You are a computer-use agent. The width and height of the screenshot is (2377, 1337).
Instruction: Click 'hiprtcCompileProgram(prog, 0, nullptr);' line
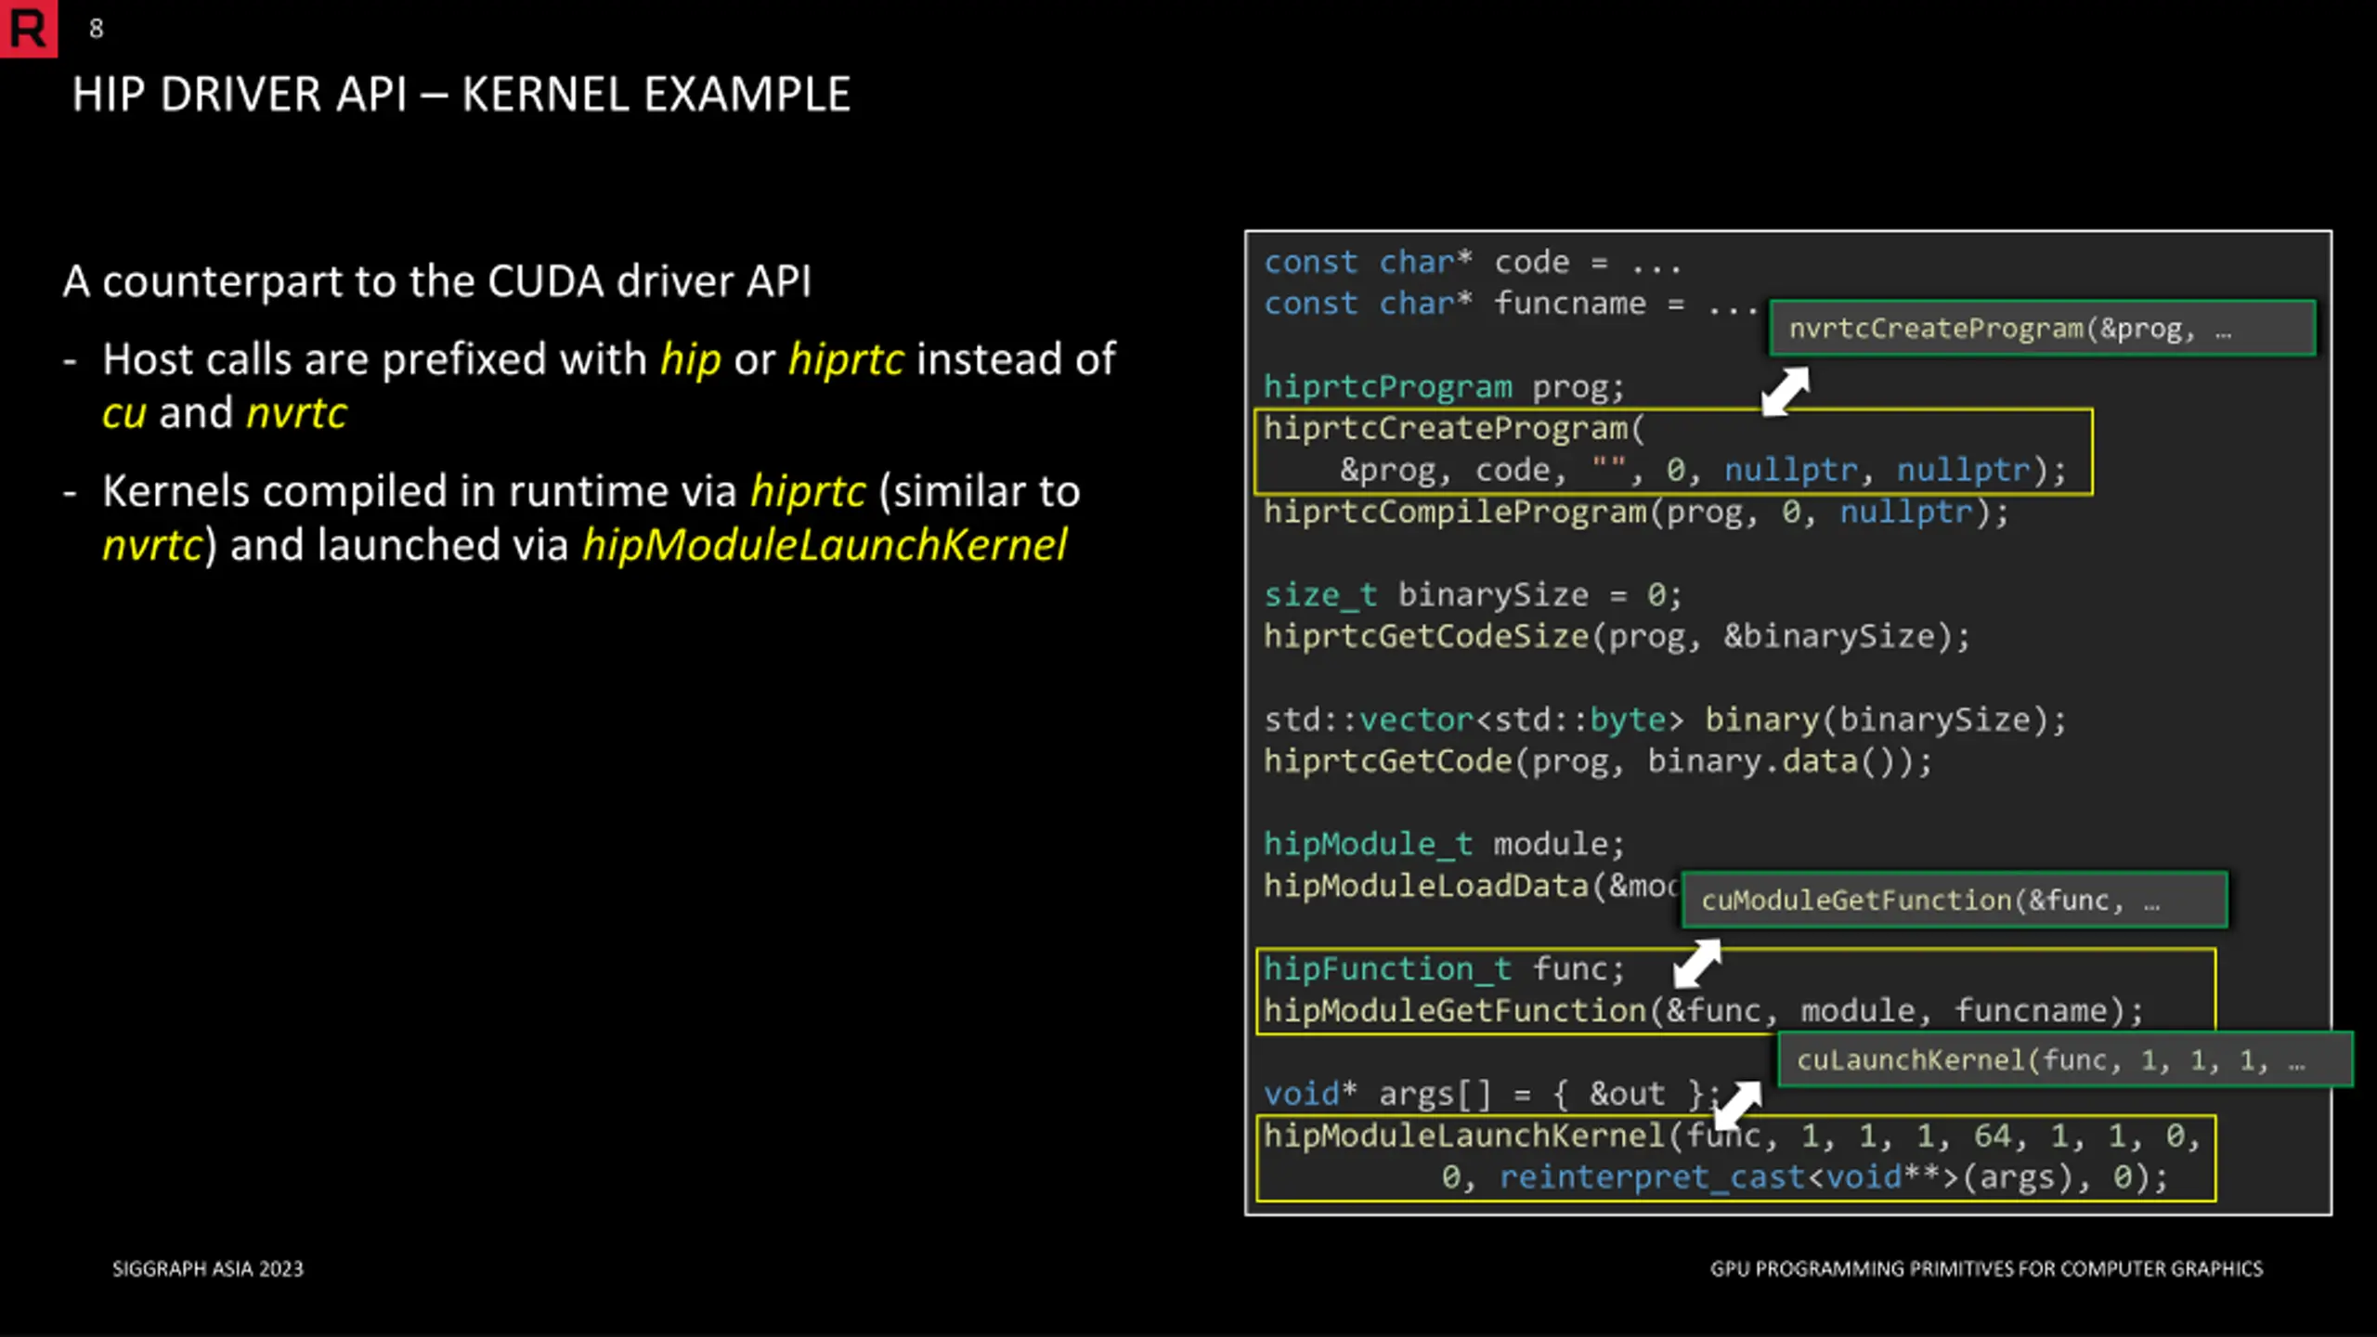[x=1636, y=513]
